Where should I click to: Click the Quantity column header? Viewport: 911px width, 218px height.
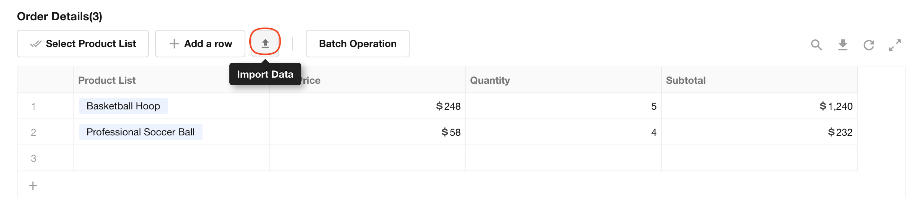point(490,80)
